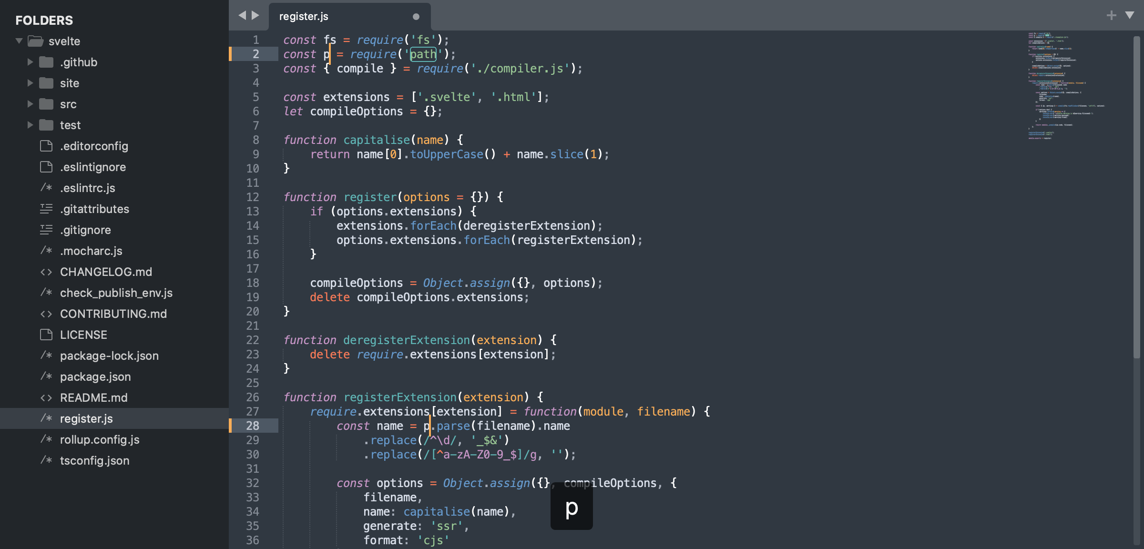
Task: Open the tab list dropdown arrow
Action: tap(1129, 15)
